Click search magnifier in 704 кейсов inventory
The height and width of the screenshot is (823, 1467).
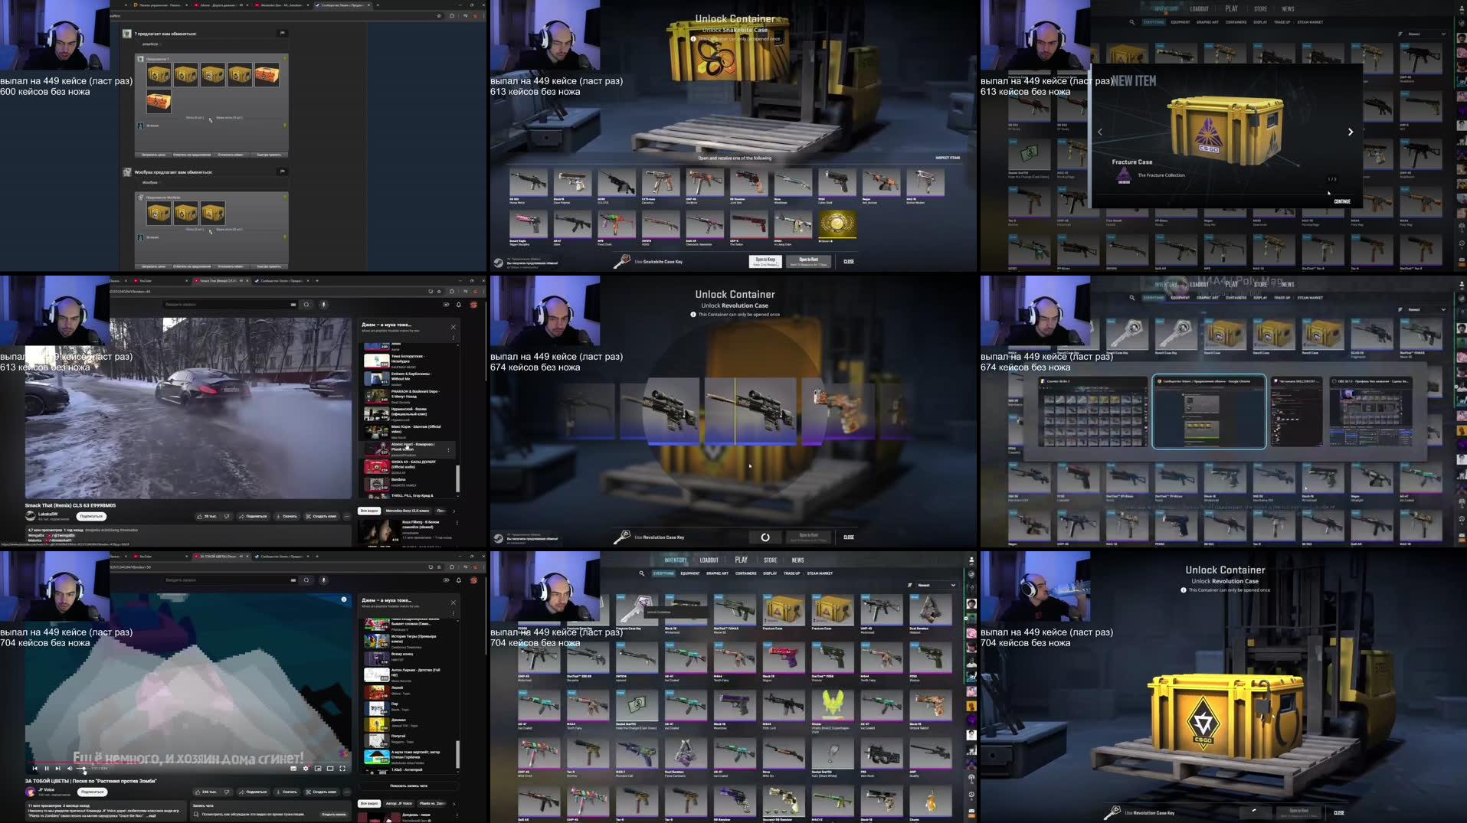pyautogui.click(x=642, y=573)
